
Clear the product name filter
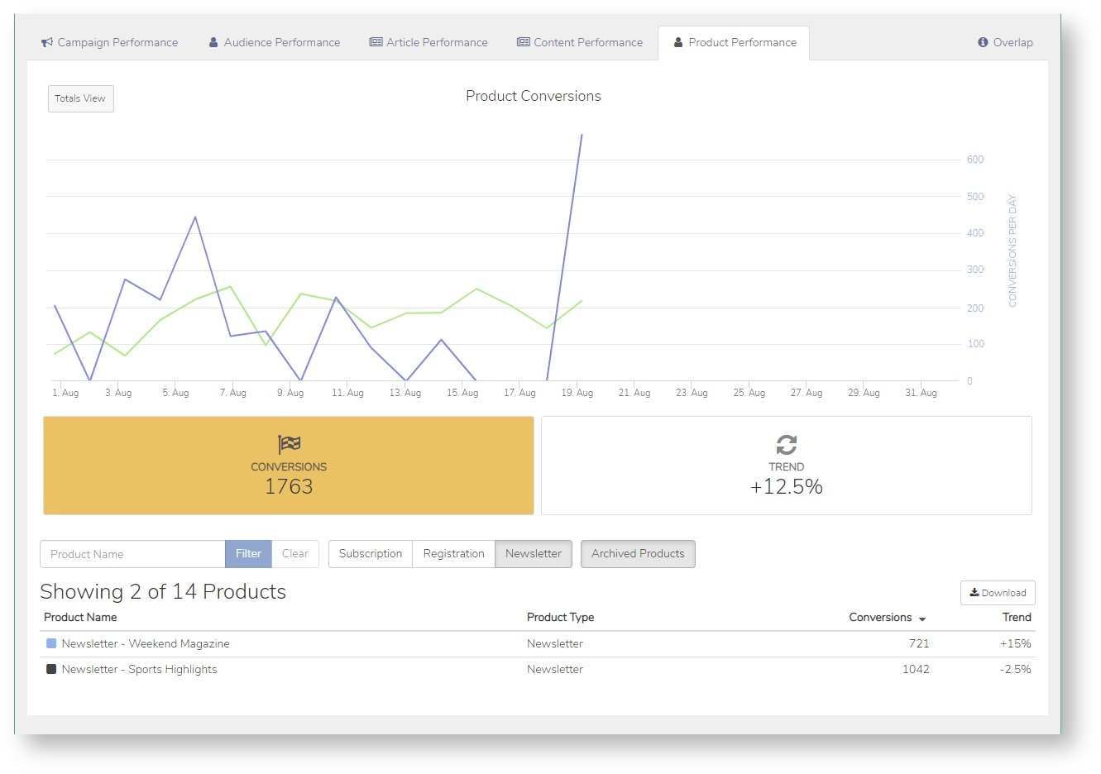[x=295, y=554]
